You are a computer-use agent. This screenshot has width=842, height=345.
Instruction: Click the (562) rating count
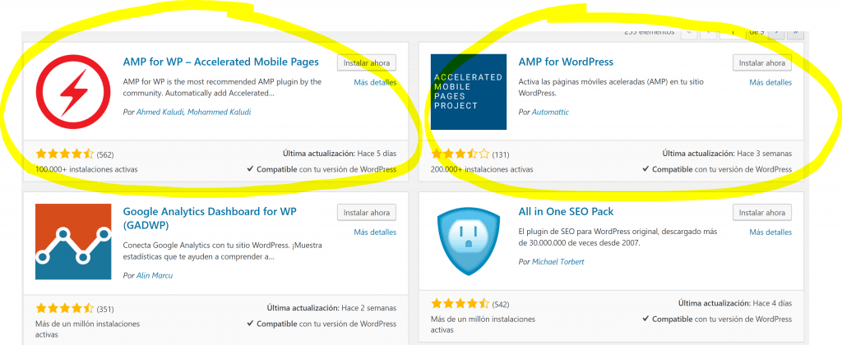tap(105, 155)
